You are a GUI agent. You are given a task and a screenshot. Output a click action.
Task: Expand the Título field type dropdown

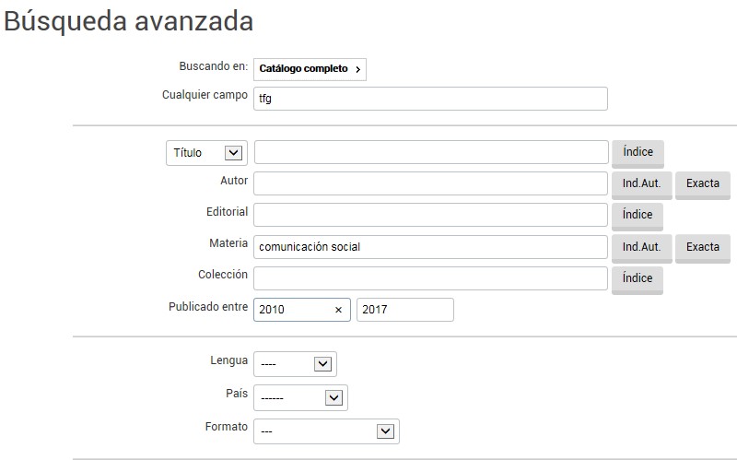(x=206, y=153)
